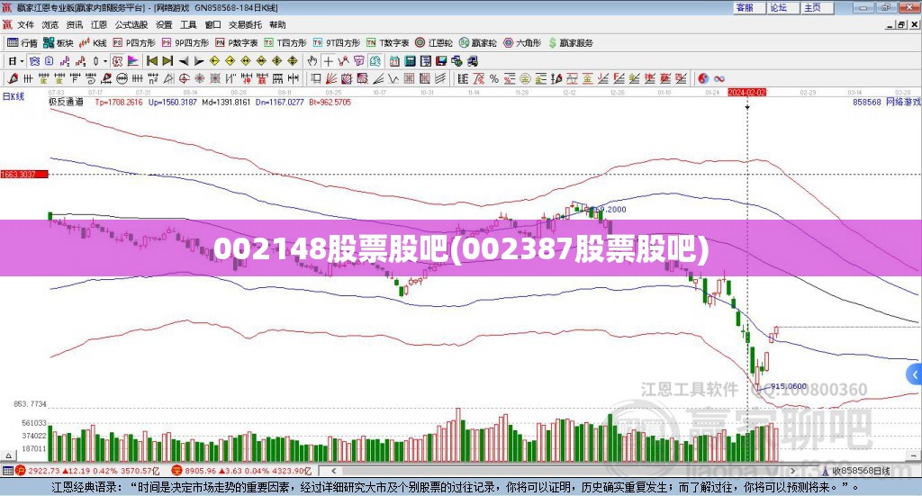Select the crosshair cursor tool
This screenshot has height=496, width=922.
[328, 61]
